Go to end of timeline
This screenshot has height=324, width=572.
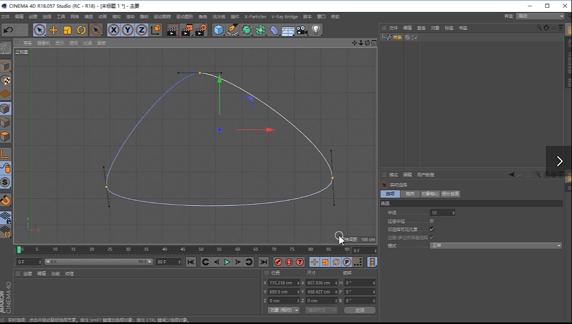pos(263,262)
